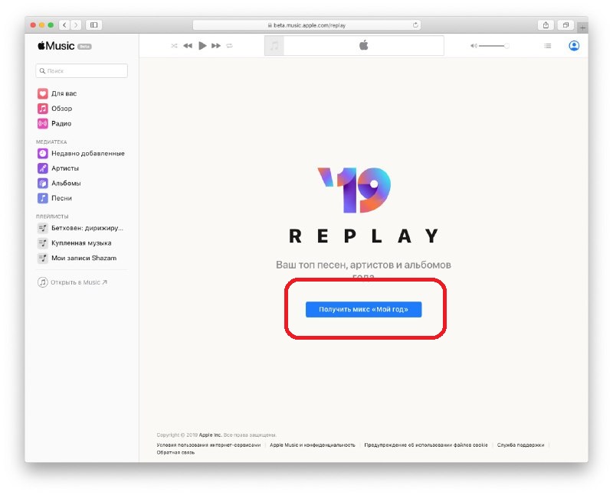Screen dimensions: 613x495
Task: Toggle the shuffle playback icon
Action: [x=175, y=46]
